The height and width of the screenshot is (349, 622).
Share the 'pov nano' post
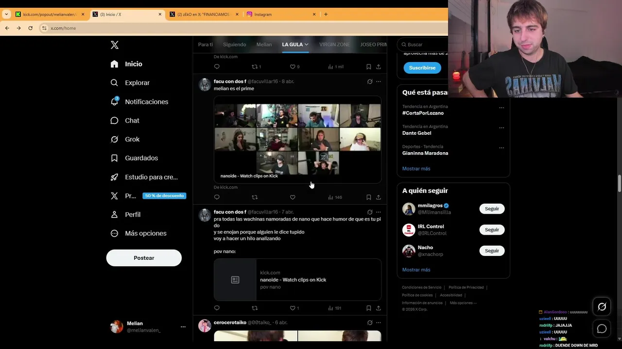379,308
